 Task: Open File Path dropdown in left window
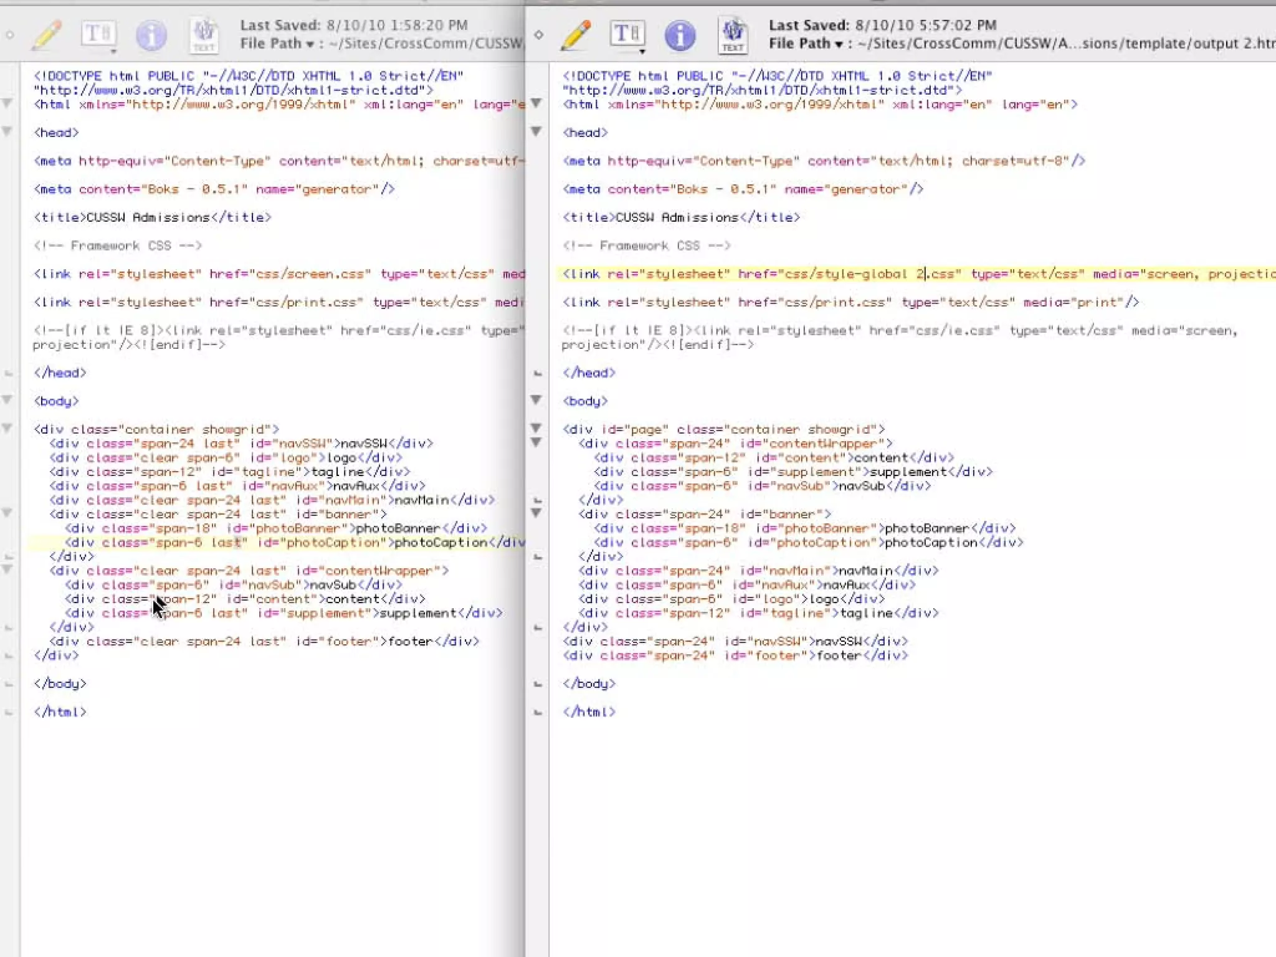(x=310, y=44)
